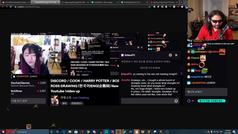Go back in browser
The width and height of the screenshot is (238, 134).
click(x=3, y=7)
